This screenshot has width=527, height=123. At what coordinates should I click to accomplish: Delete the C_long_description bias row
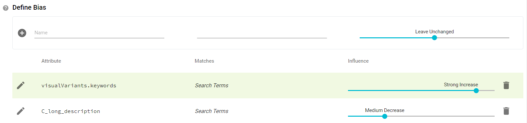click(506, 111)
